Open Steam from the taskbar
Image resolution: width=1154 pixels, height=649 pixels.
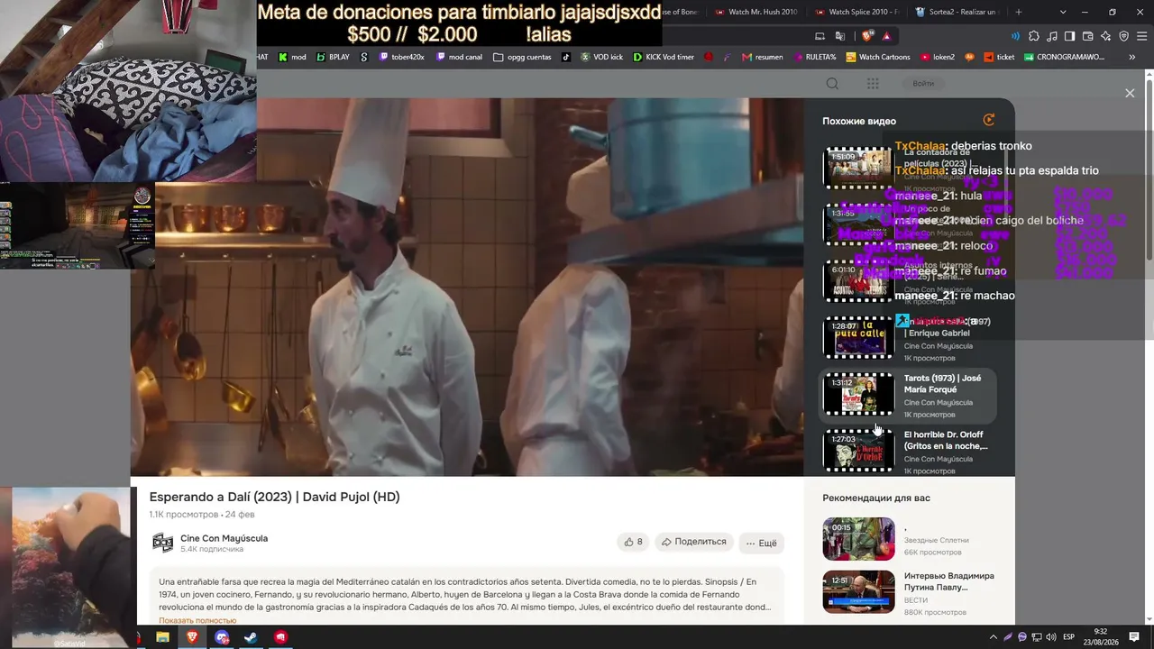(x=251, y=637)
